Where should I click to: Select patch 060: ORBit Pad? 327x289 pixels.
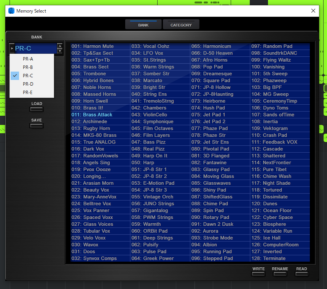[x=160, y=231]
